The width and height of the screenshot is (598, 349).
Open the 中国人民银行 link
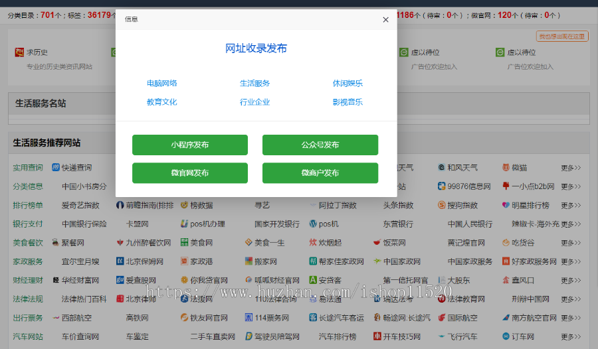click(470, 224)
